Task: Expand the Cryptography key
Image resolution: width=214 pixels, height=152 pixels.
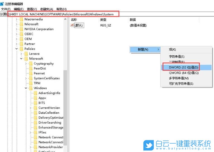Action: (26, 64)
